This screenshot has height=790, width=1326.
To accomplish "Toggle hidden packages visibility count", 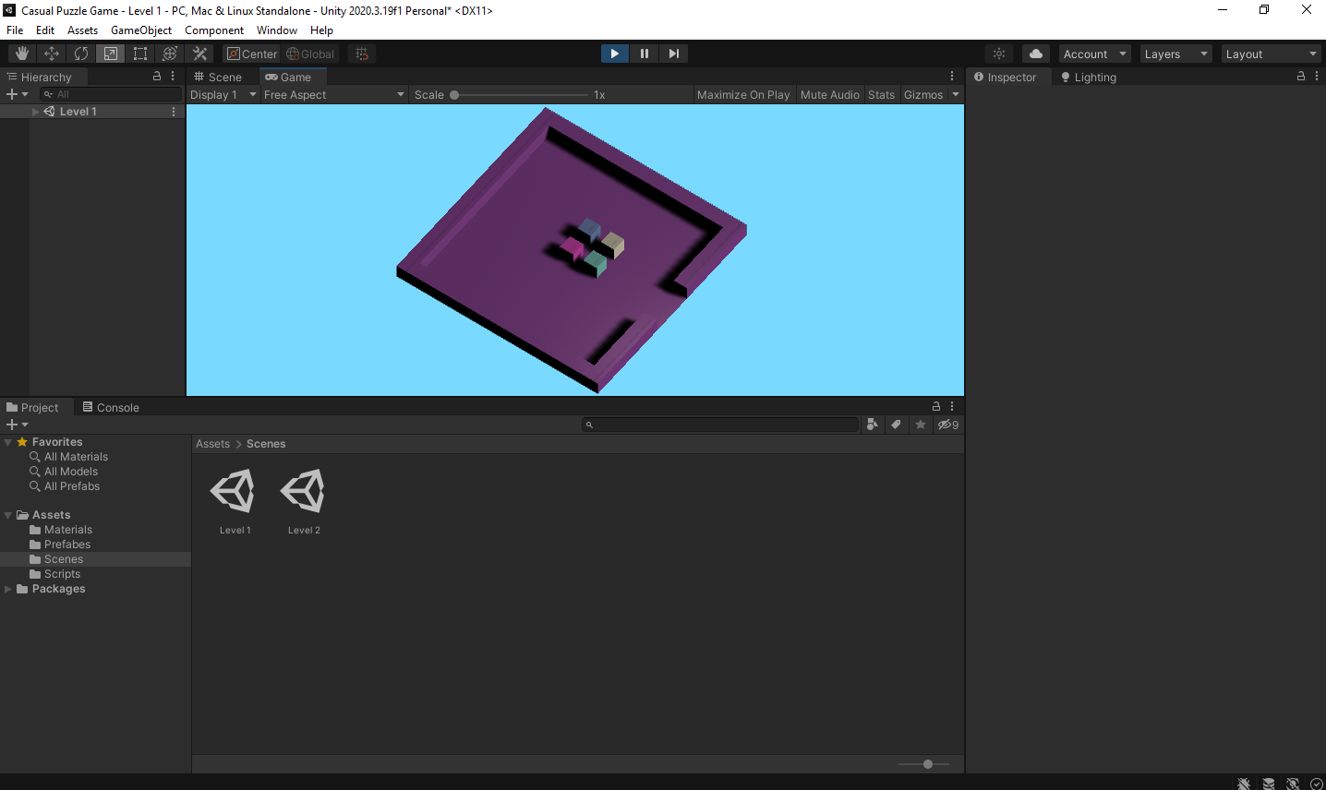I will point(948,425).
